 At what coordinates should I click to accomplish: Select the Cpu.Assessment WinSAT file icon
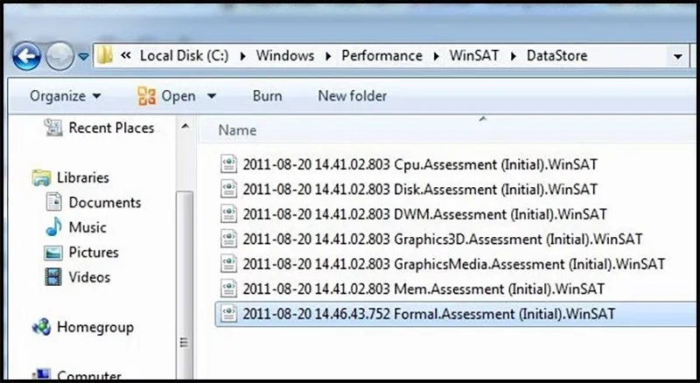pos(228,164)
